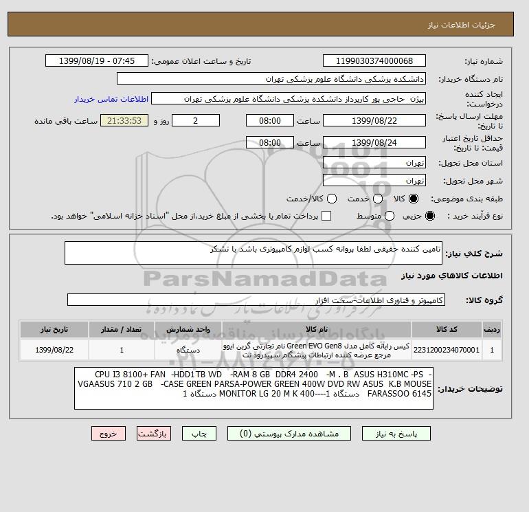The image size is (529, 512).
Task: Click the چاپ print button
Action: (199, 434)
